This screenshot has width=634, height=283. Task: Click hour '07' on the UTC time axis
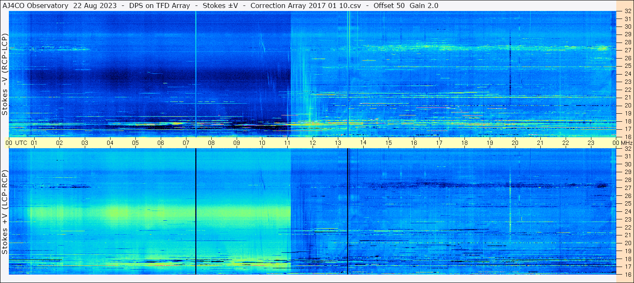(x=186, y=143)
